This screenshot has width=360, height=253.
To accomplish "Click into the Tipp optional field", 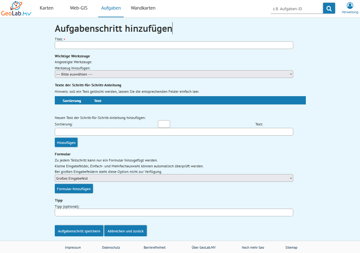I will click(x=174, y=213).
